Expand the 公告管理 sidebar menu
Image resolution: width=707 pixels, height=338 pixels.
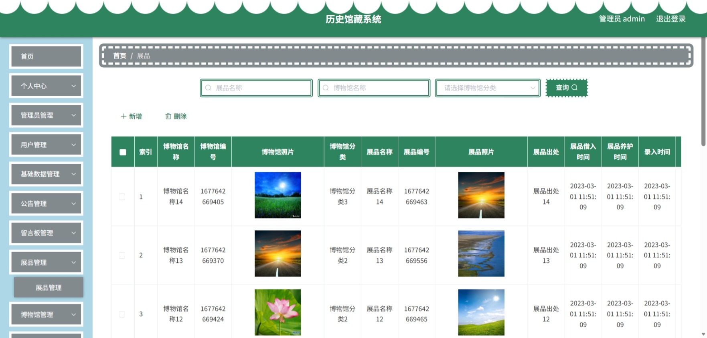pos(47,203)
